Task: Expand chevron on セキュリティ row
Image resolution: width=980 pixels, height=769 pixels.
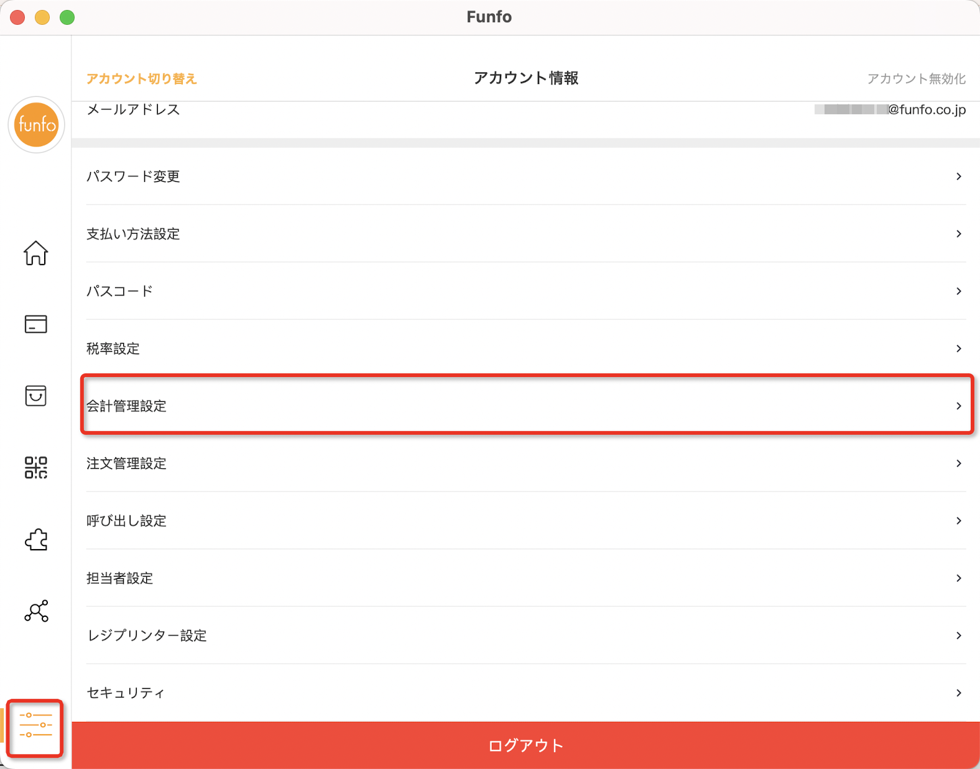Action: (959, 693)
